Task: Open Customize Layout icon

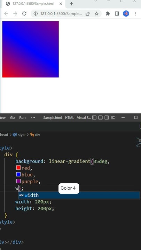Action: click(113, 118)
